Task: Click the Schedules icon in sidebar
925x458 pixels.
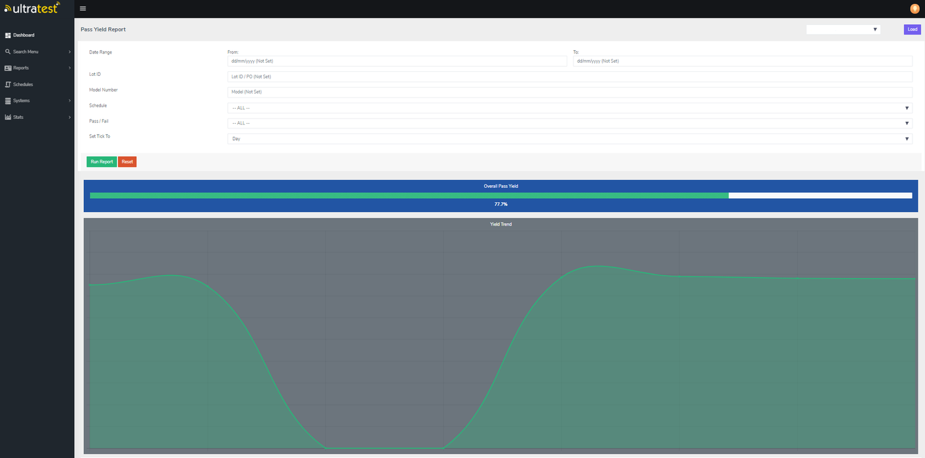Action: coord(8,84)
